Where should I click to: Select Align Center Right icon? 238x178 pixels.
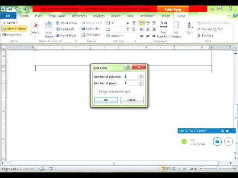pyautogui.click(x=154, y=29)
